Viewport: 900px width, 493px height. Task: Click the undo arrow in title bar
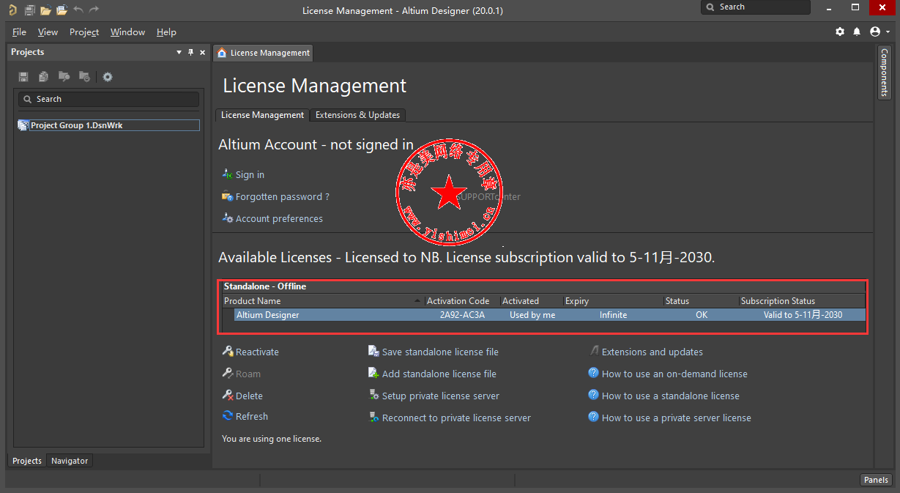pyautogui.click(x=78, y=10)
